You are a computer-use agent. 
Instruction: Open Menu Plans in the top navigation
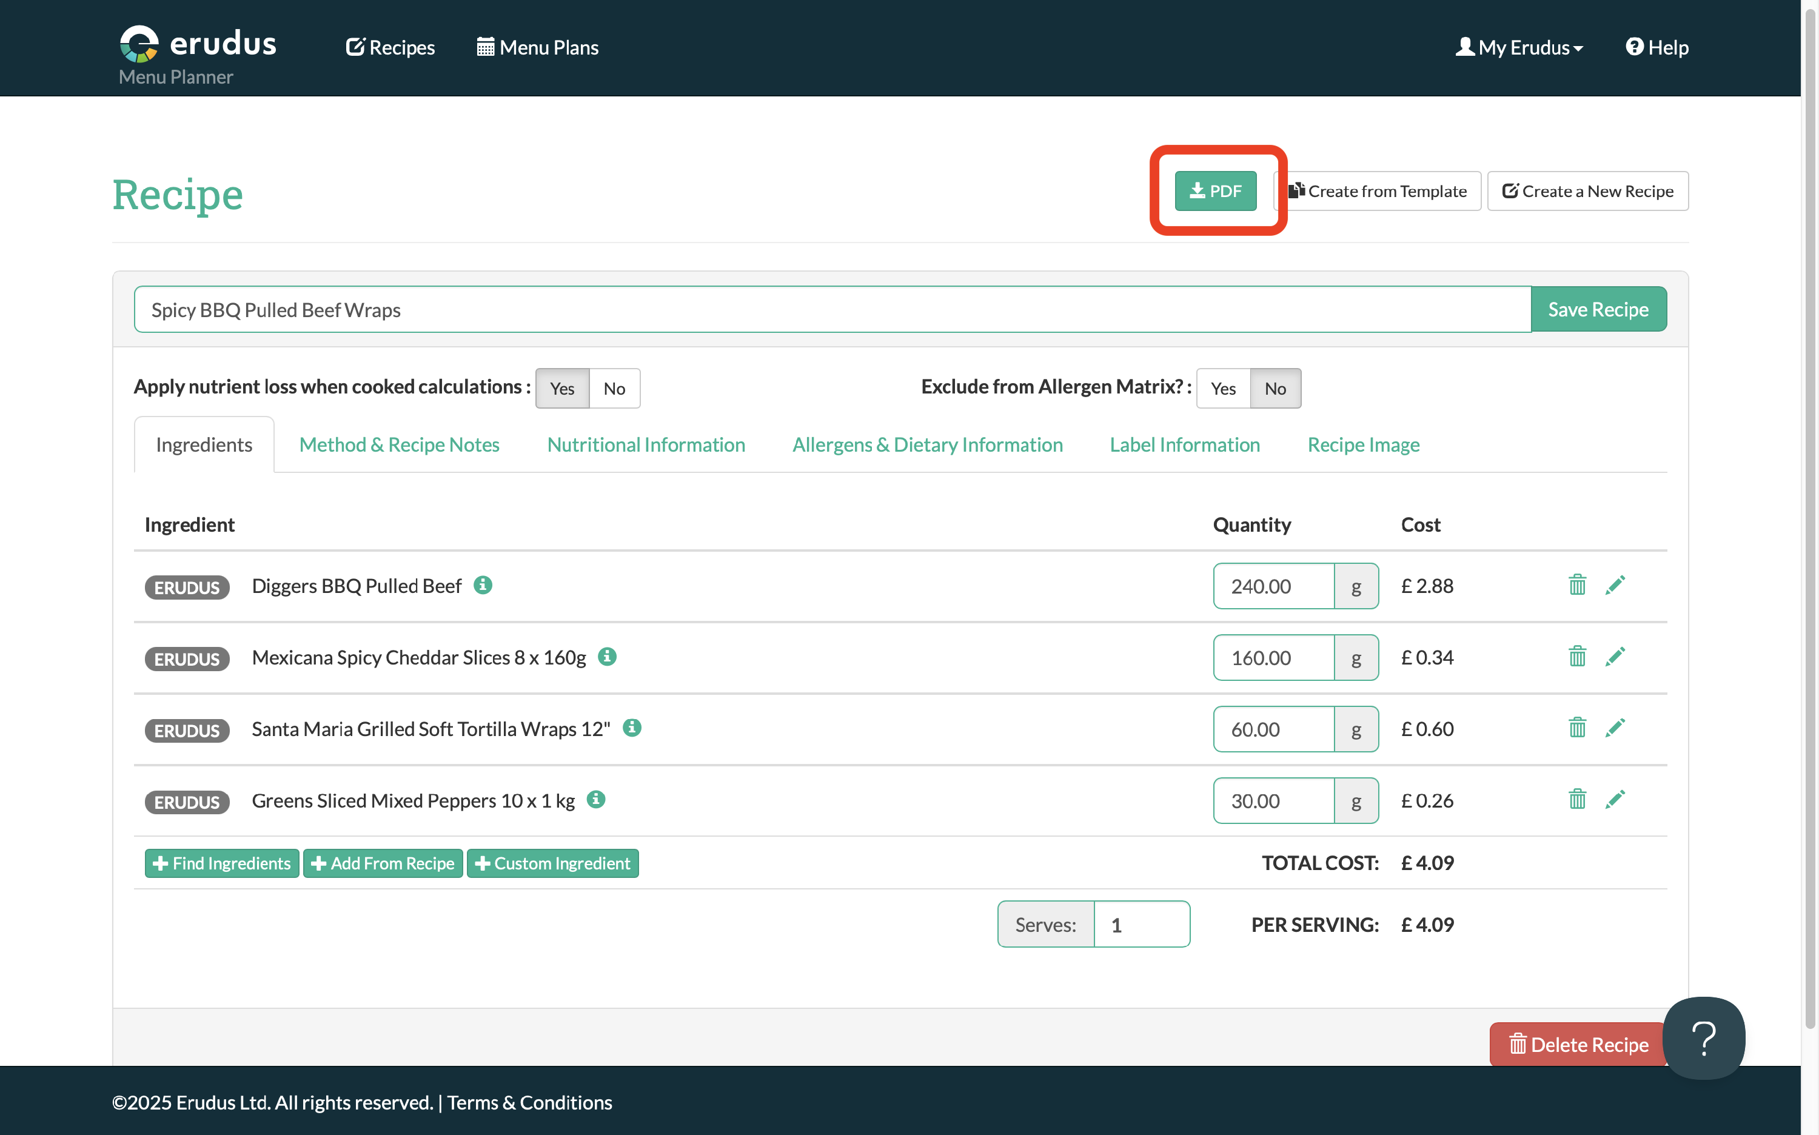[538, 47]
